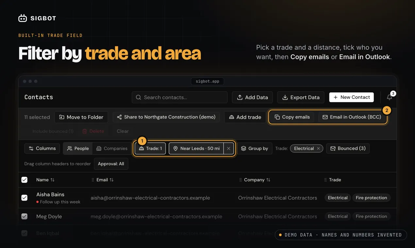Viewport: 415px width, 248px height.
Task: Click meg.doyle@orrinshaw-electrical-contractors.example email
Action: 157,216
